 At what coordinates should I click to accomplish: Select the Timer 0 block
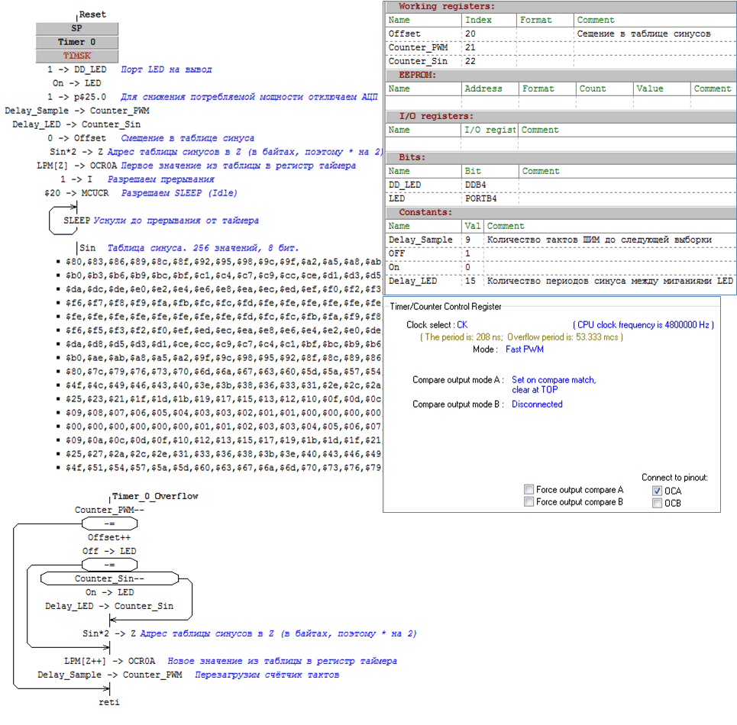(76, 42)
